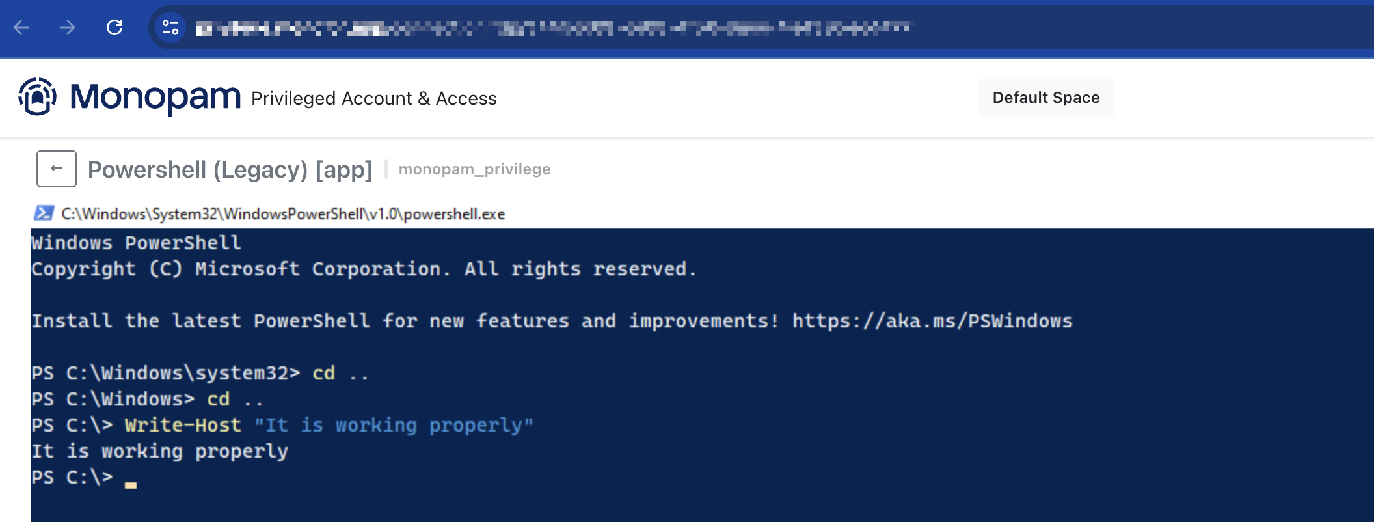Click the https://aka.ms/PSWindows link text
This screenshot has height=522, width=1374.
pos(932,320)
